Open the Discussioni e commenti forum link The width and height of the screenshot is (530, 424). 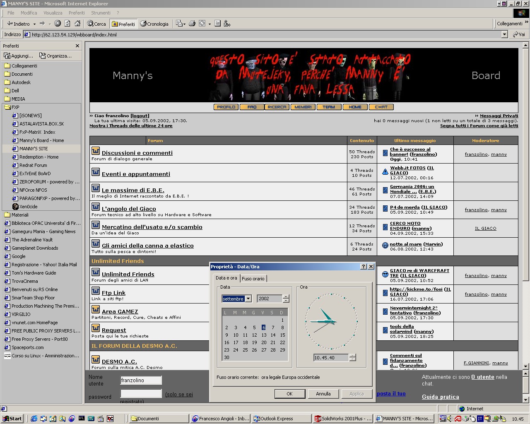pyautogui.click(x=137, y=153)
